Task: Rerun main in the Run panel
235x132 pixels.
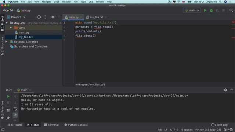Action: click(x=8, y=96)
